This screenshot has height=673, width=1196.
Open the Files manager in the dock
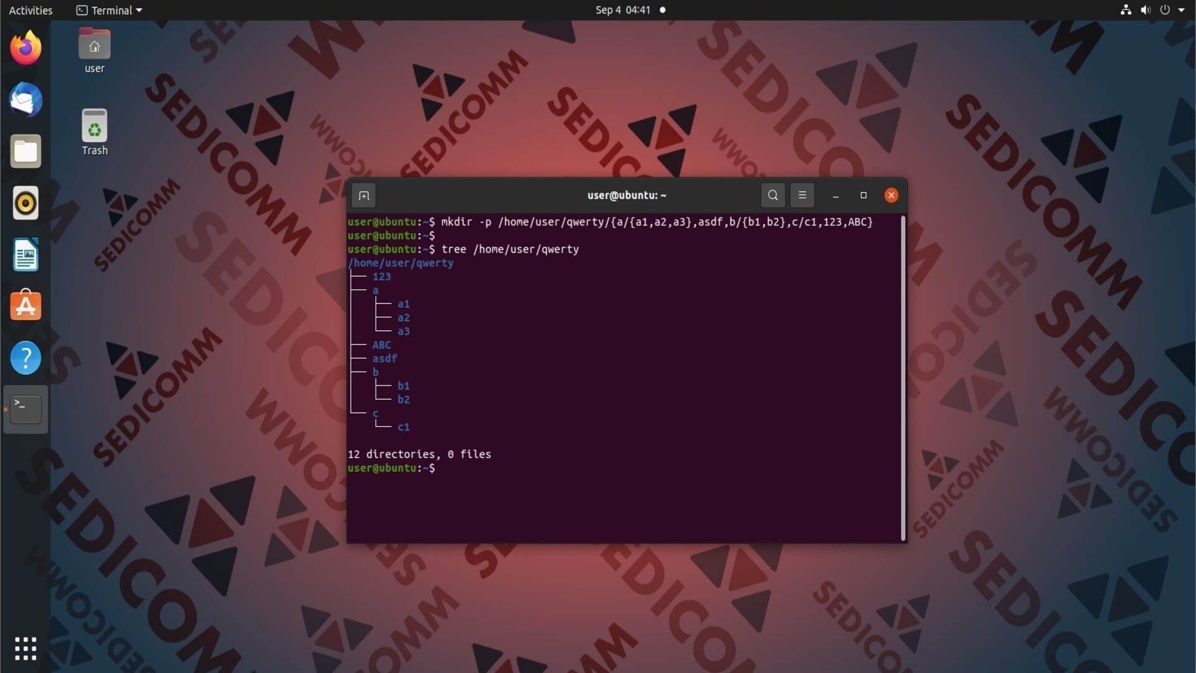[x=26, y=151]
